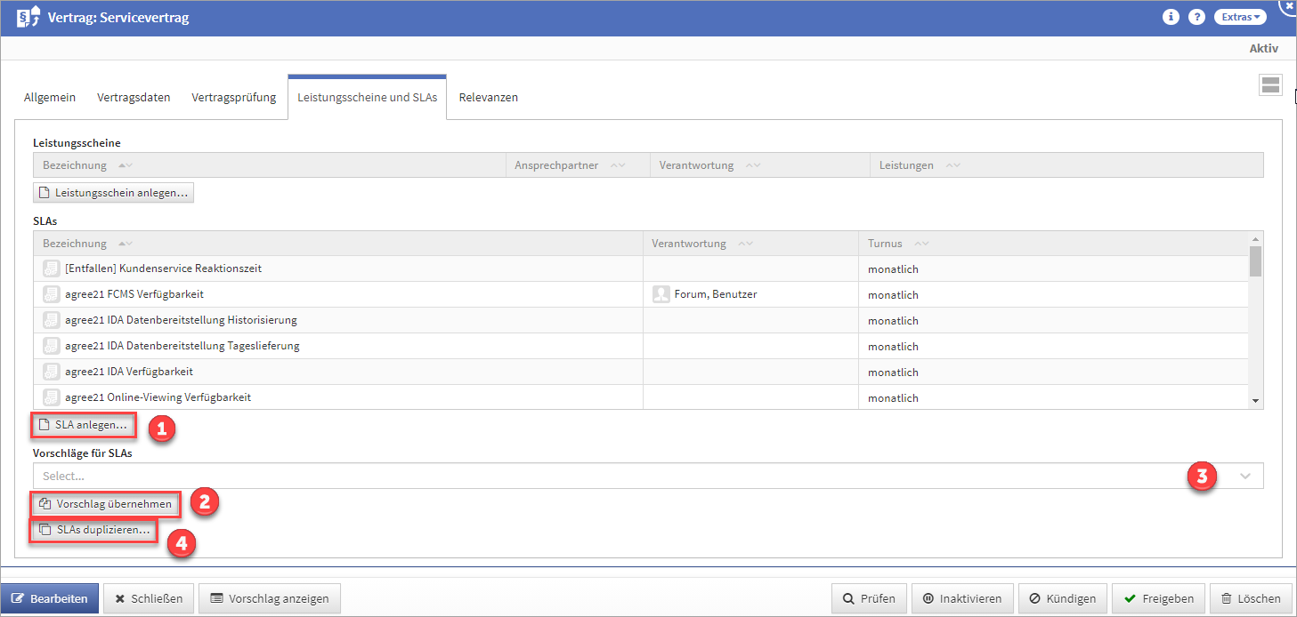Viewport: 1297px width, 617px height.
Task: Click the user icon beside Forum, Benutzer
Action: [661, 294]
